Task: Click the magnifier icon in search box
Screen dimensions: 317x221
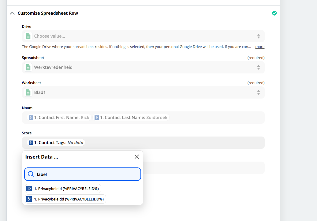Action: pyautogui.click(x=31, y=174)
